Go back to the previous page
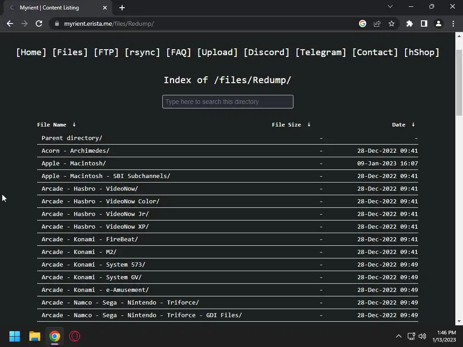Image resolution: width=463 pixels, height=347 pixels. click(x=10, y=23)
